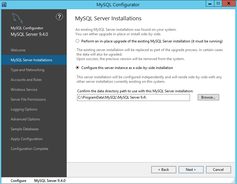Open the Sample Databases step
237x184 pixels.
[x=25, y=129]
